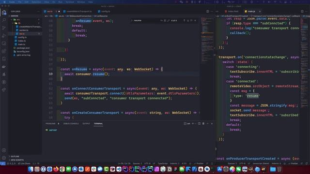
Task: Go to previous match in find widget
Action: pyautogui.click(x=184, y=20)
